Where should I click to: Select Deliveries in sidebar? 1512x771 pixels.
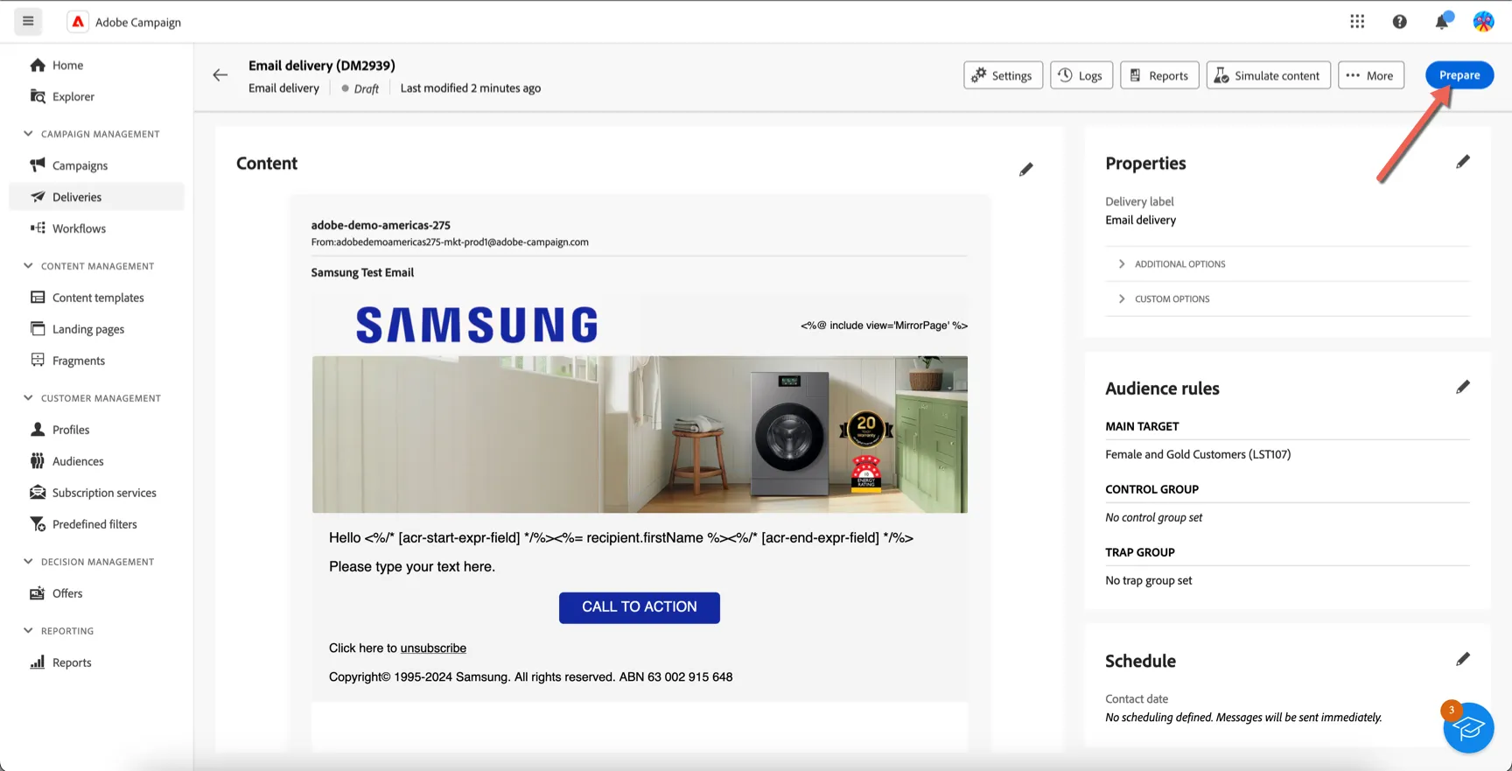coord(96,197)
